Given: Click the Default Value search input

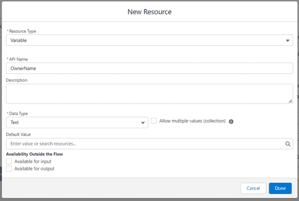Looking at the screenshot, I should pos(149,143).
